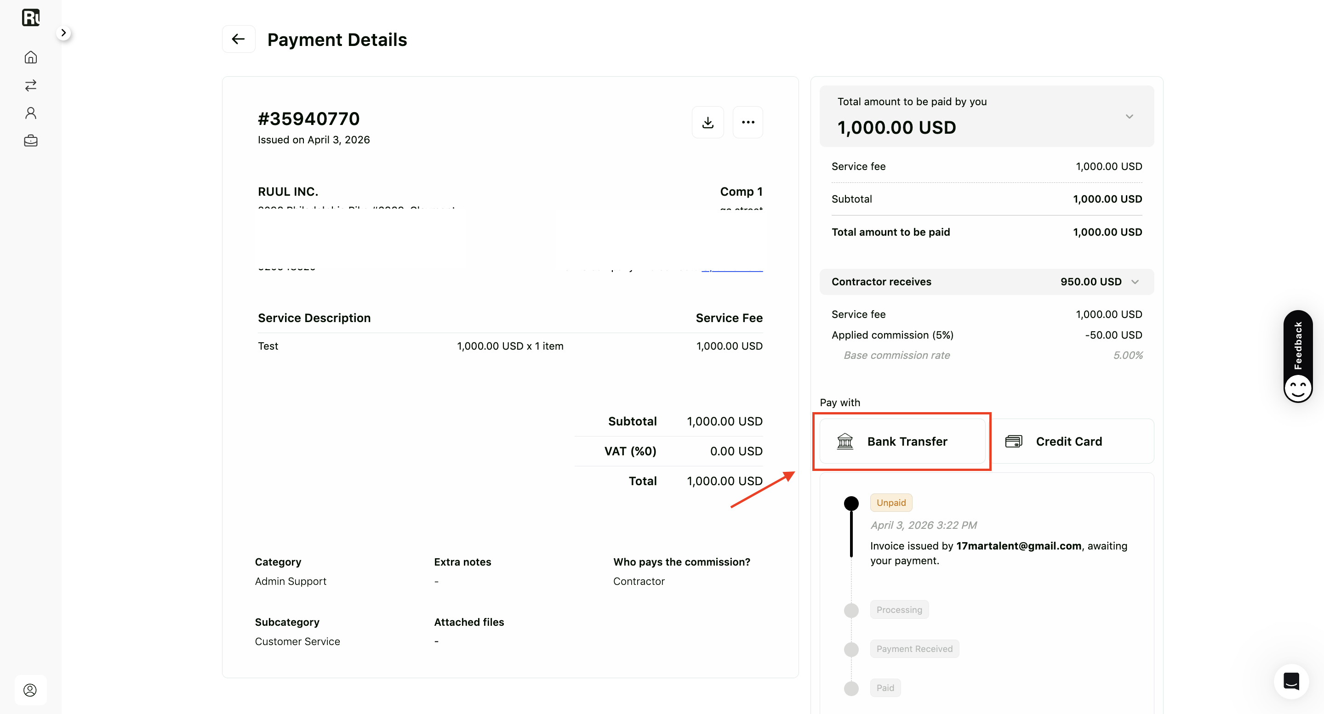Open the briefcase icon in sidebar
Viewport: 1324px width, 714px height.
[31, 141]
